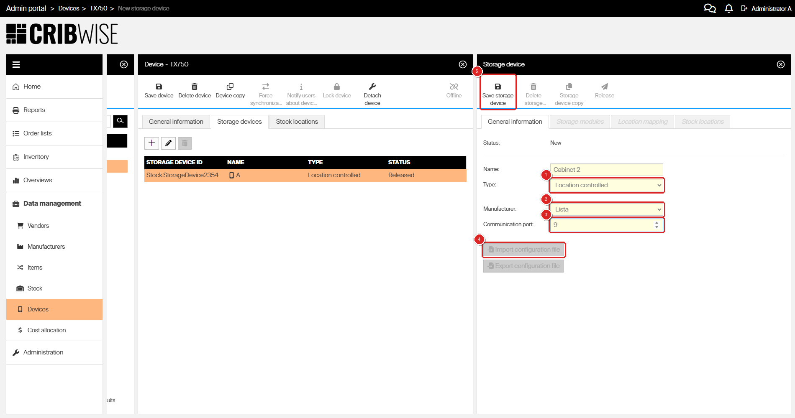Click the Name field containing Cabinet 2

(607, 170)
